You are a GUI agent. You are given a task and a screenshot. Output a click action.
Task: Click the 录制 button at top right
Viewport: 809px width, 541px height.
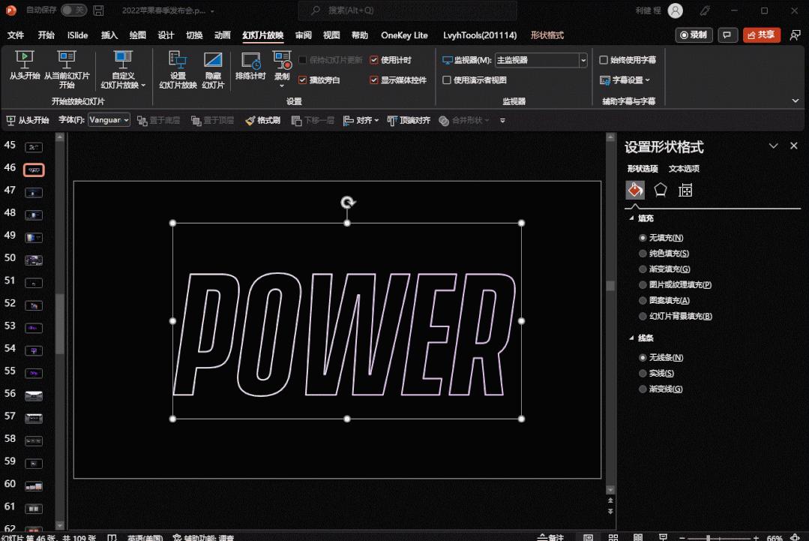click(x=694, y=35)
